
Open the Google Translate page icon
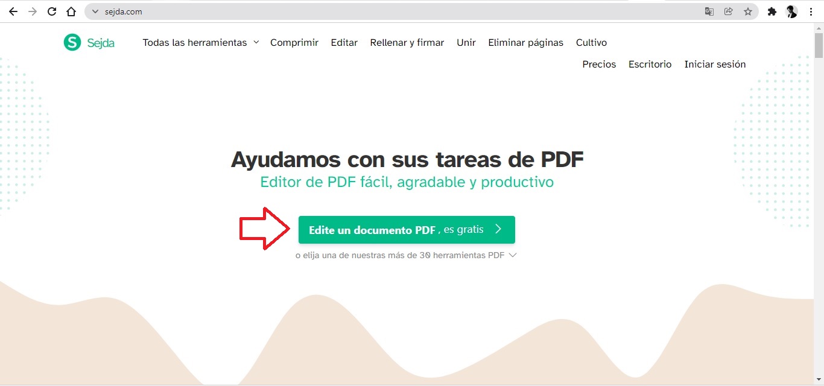coord(709,11)
